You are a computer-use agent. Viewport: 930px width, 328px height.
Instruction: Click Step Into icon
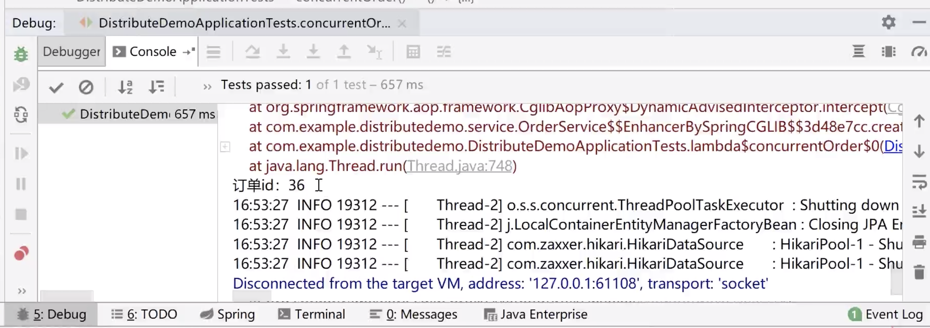click(x=283, y=52)
